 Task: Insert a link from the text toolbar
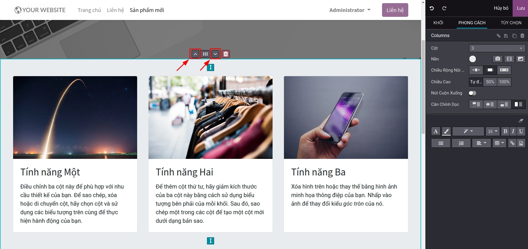pos(512,143)
